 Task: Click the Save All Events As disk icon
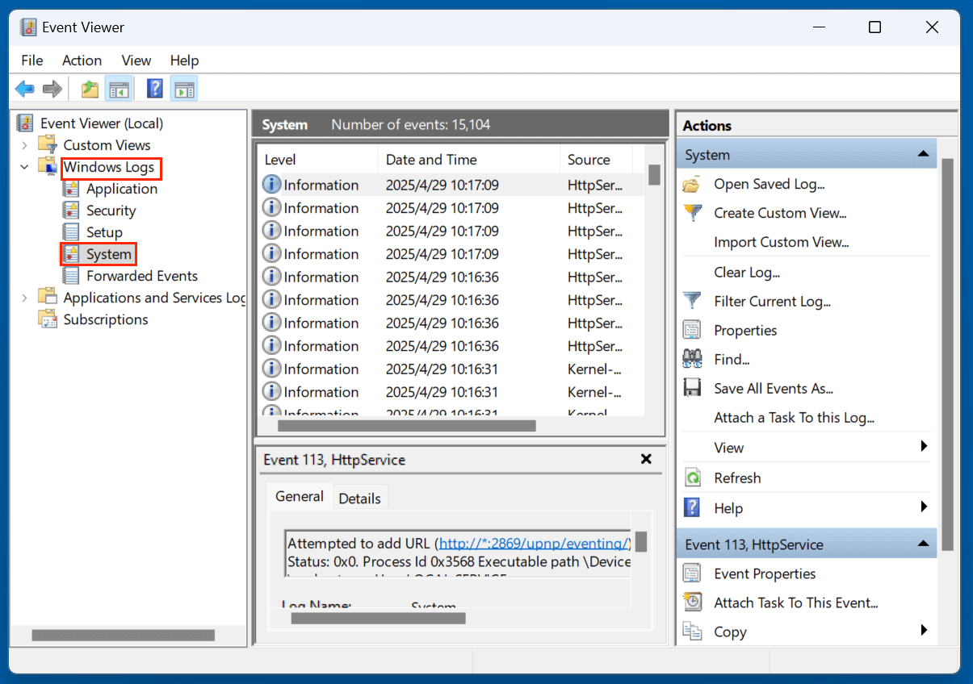[x=692, y=388]
